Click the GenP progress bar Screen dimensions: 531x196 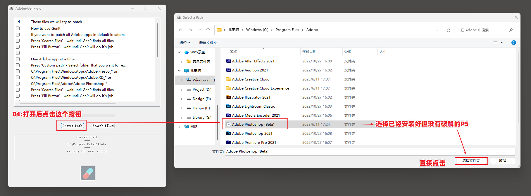click(x=98, y=116)
